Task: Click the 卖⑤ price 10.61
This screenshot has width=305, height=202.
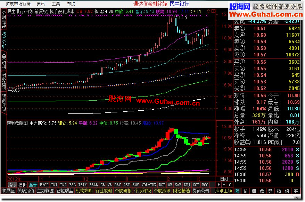Action: [259, 28]
